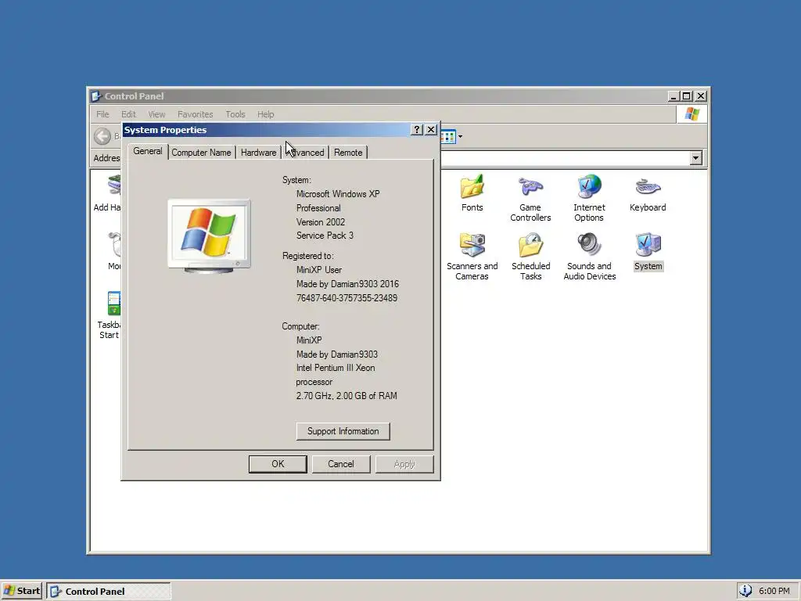The width and height of the screenshot is (801, 601).
Task: Click the text '2.70 GHz, 2.00 GB of RAM'
Action: [x=347, y=395]
